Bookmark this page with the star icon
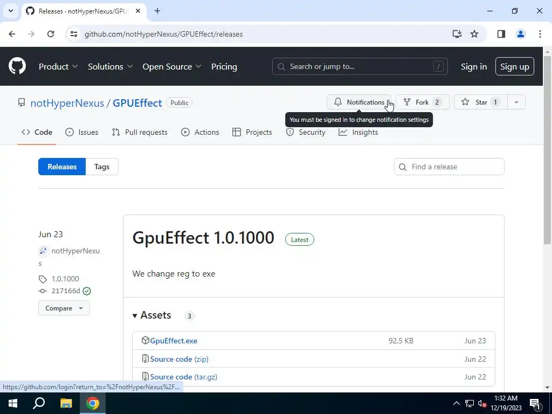The height and width of the screenshot is (414, 552). coord(474,34)
